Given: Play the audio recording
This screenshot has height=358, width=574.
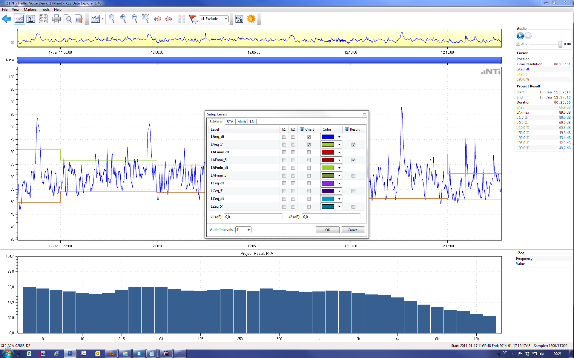Looking at the screenshot, I should tap(520, 36).
